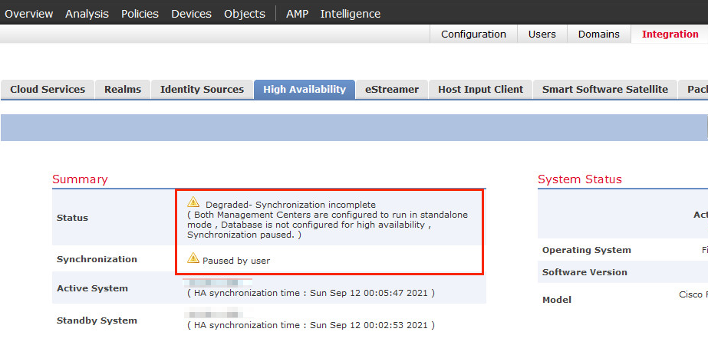Click the Paused by user warning icon

[x=193, y=258]
